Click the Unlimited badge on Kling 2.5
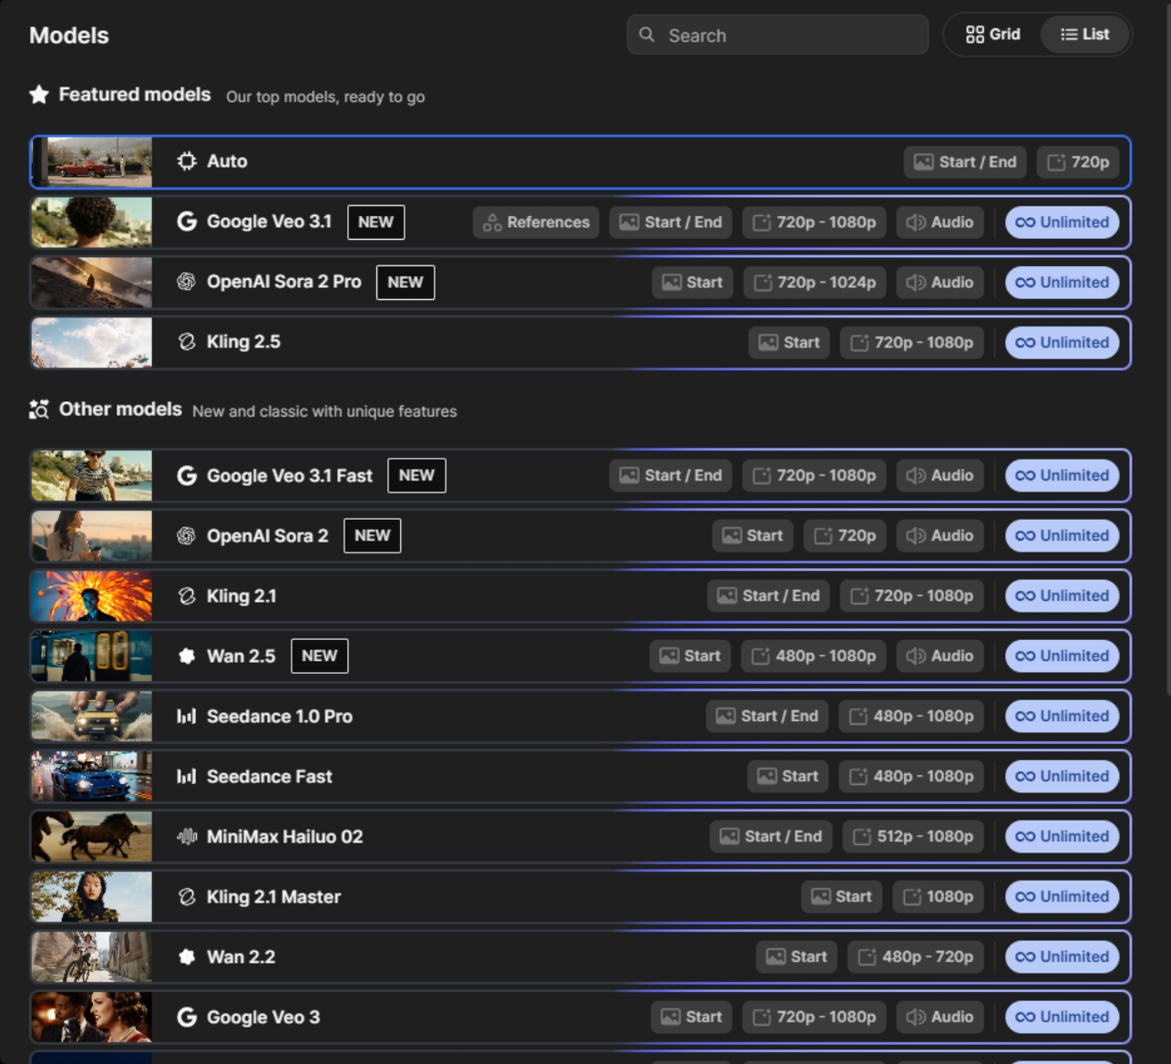This screenshot has height=1064, width=1171. pyautogui.click(x=1063, y=342)
